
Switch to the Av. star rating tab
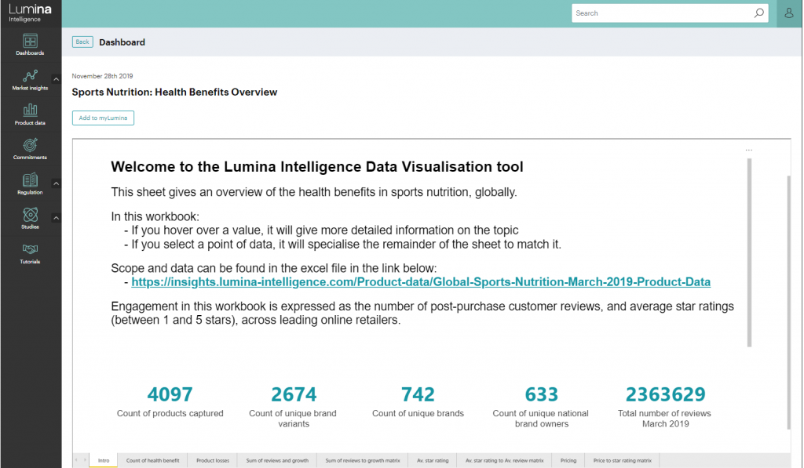pyautogui.click(x=433, y=460)
